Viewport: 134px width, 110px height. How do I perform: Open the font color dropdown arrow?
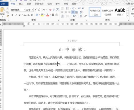coord(50,15)
